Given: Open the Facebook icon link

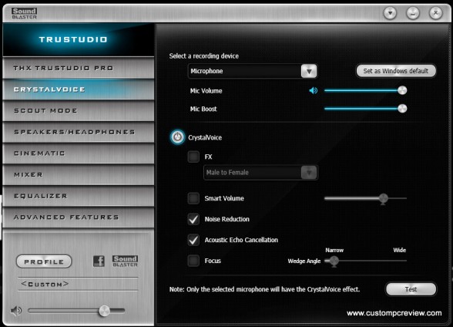Looking at the screenshot, I should point(99,261).
